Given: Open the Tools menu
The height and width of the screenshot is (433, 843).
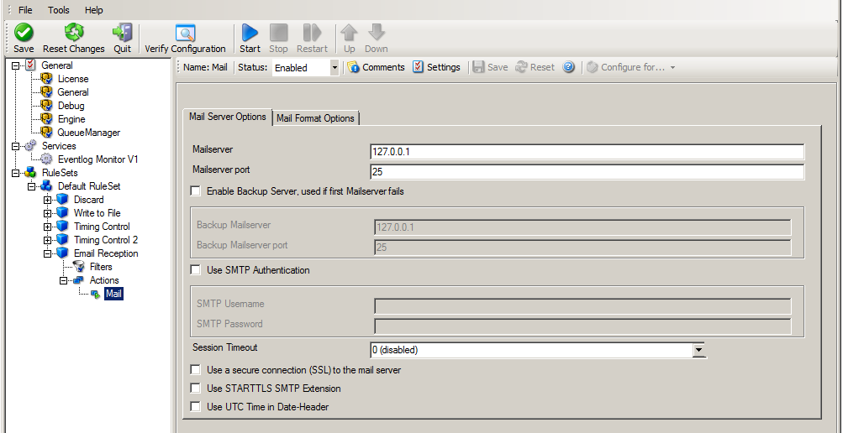Looking at the screenshot, I should tap(58, 10).
